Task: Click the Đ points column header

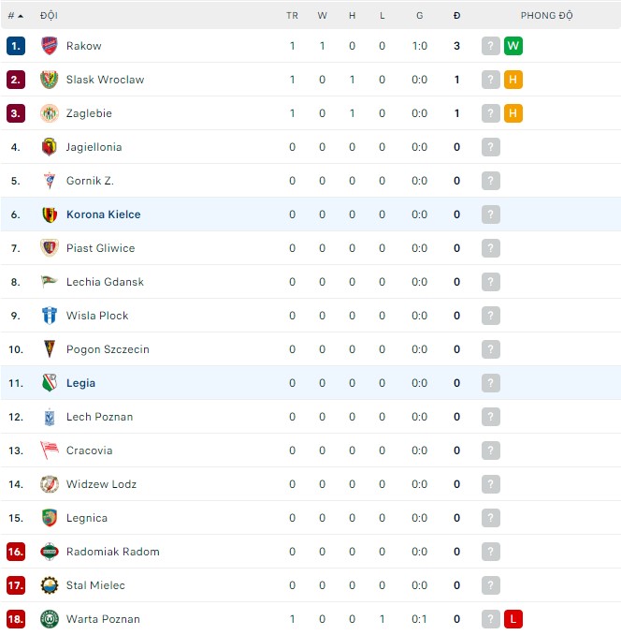Action: click(x=456, y=16)
